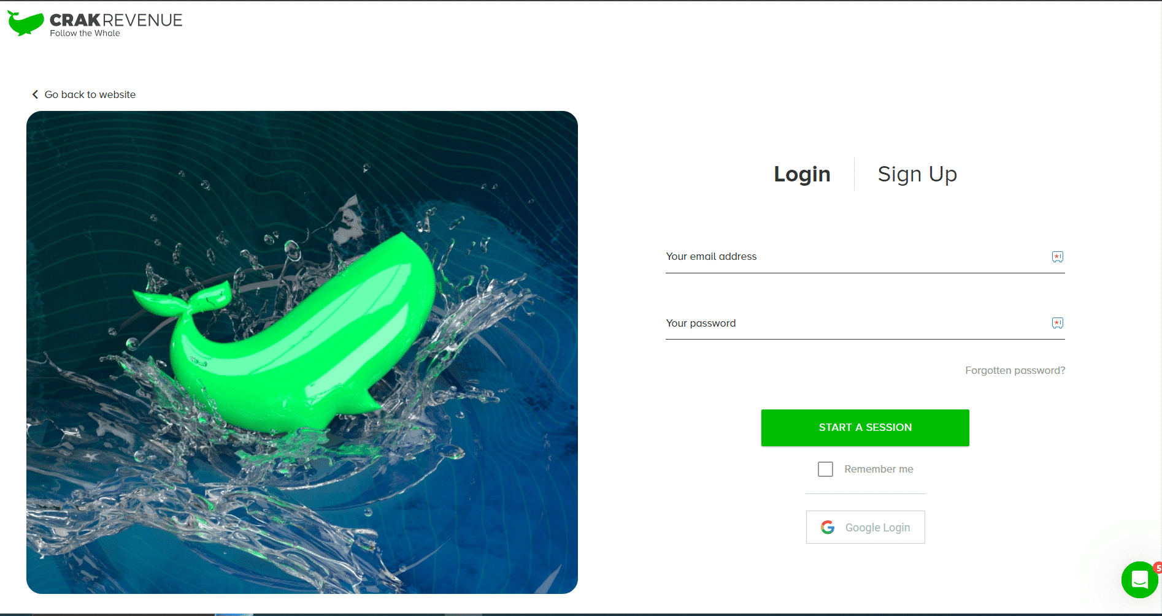Click the autofill icon in the email field
This screenshot has height=616, width=1162.
[x=1057, y=257]
